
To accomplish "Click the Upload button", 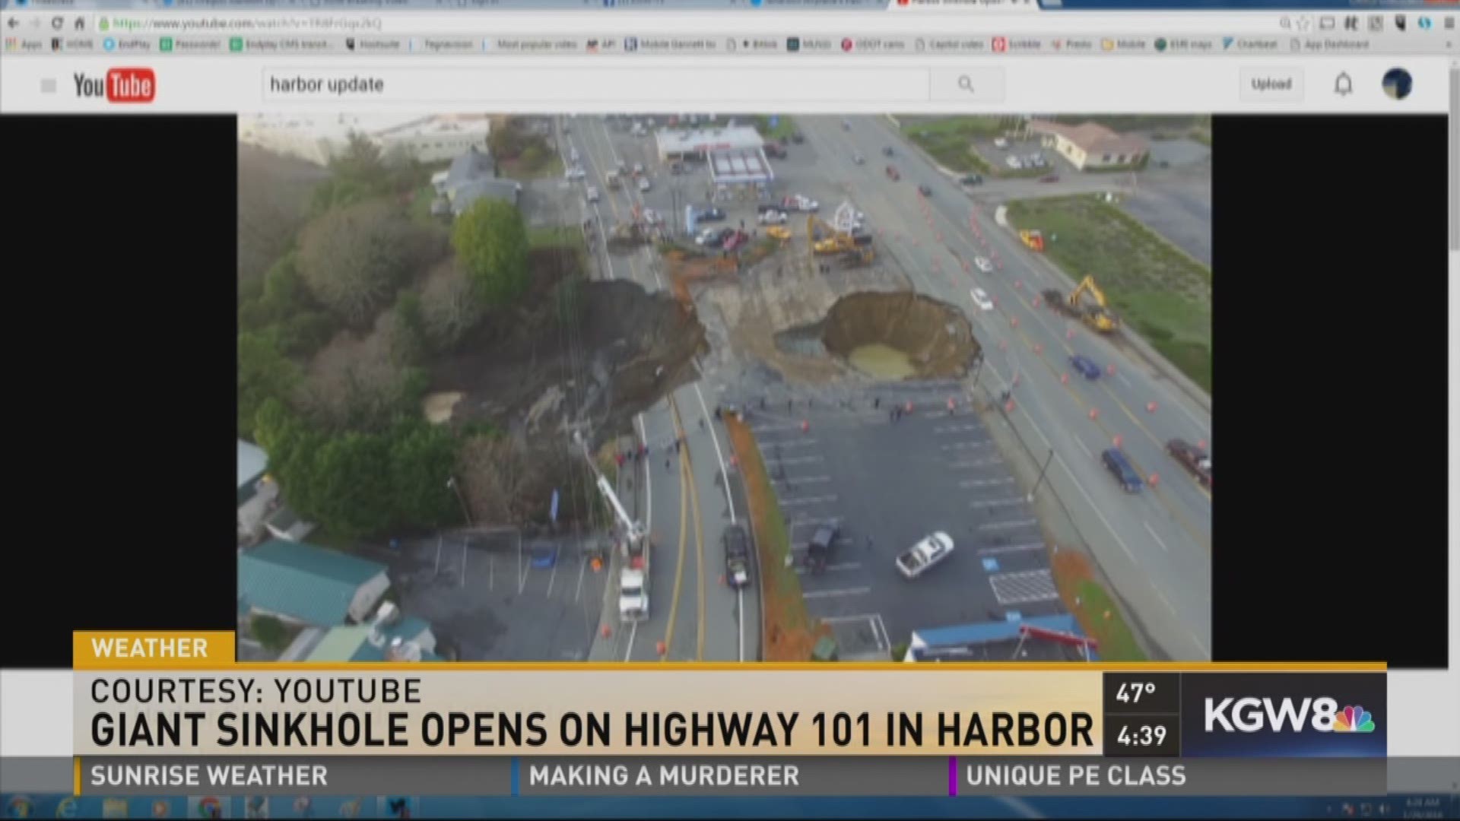I will tap(1271, 84).
